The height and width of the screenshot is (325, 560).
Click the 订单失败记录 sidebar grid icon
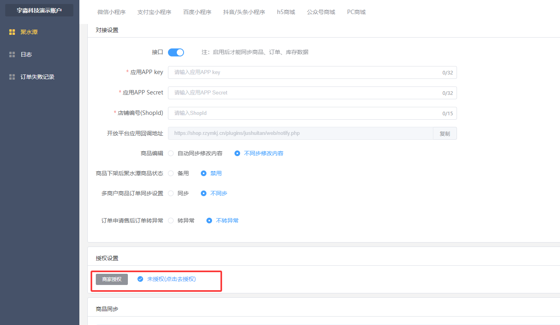(12, 77)
